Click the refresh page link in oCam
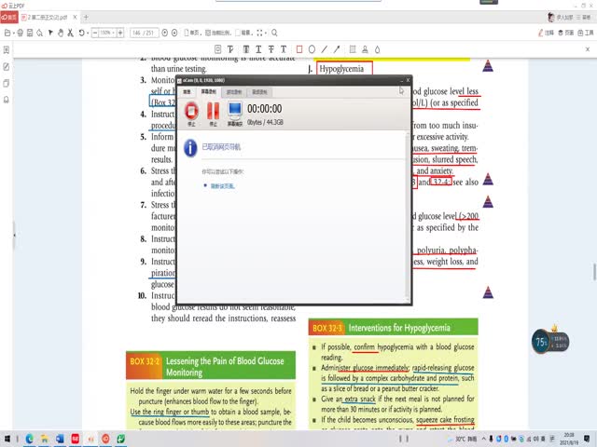 point(222,186)
